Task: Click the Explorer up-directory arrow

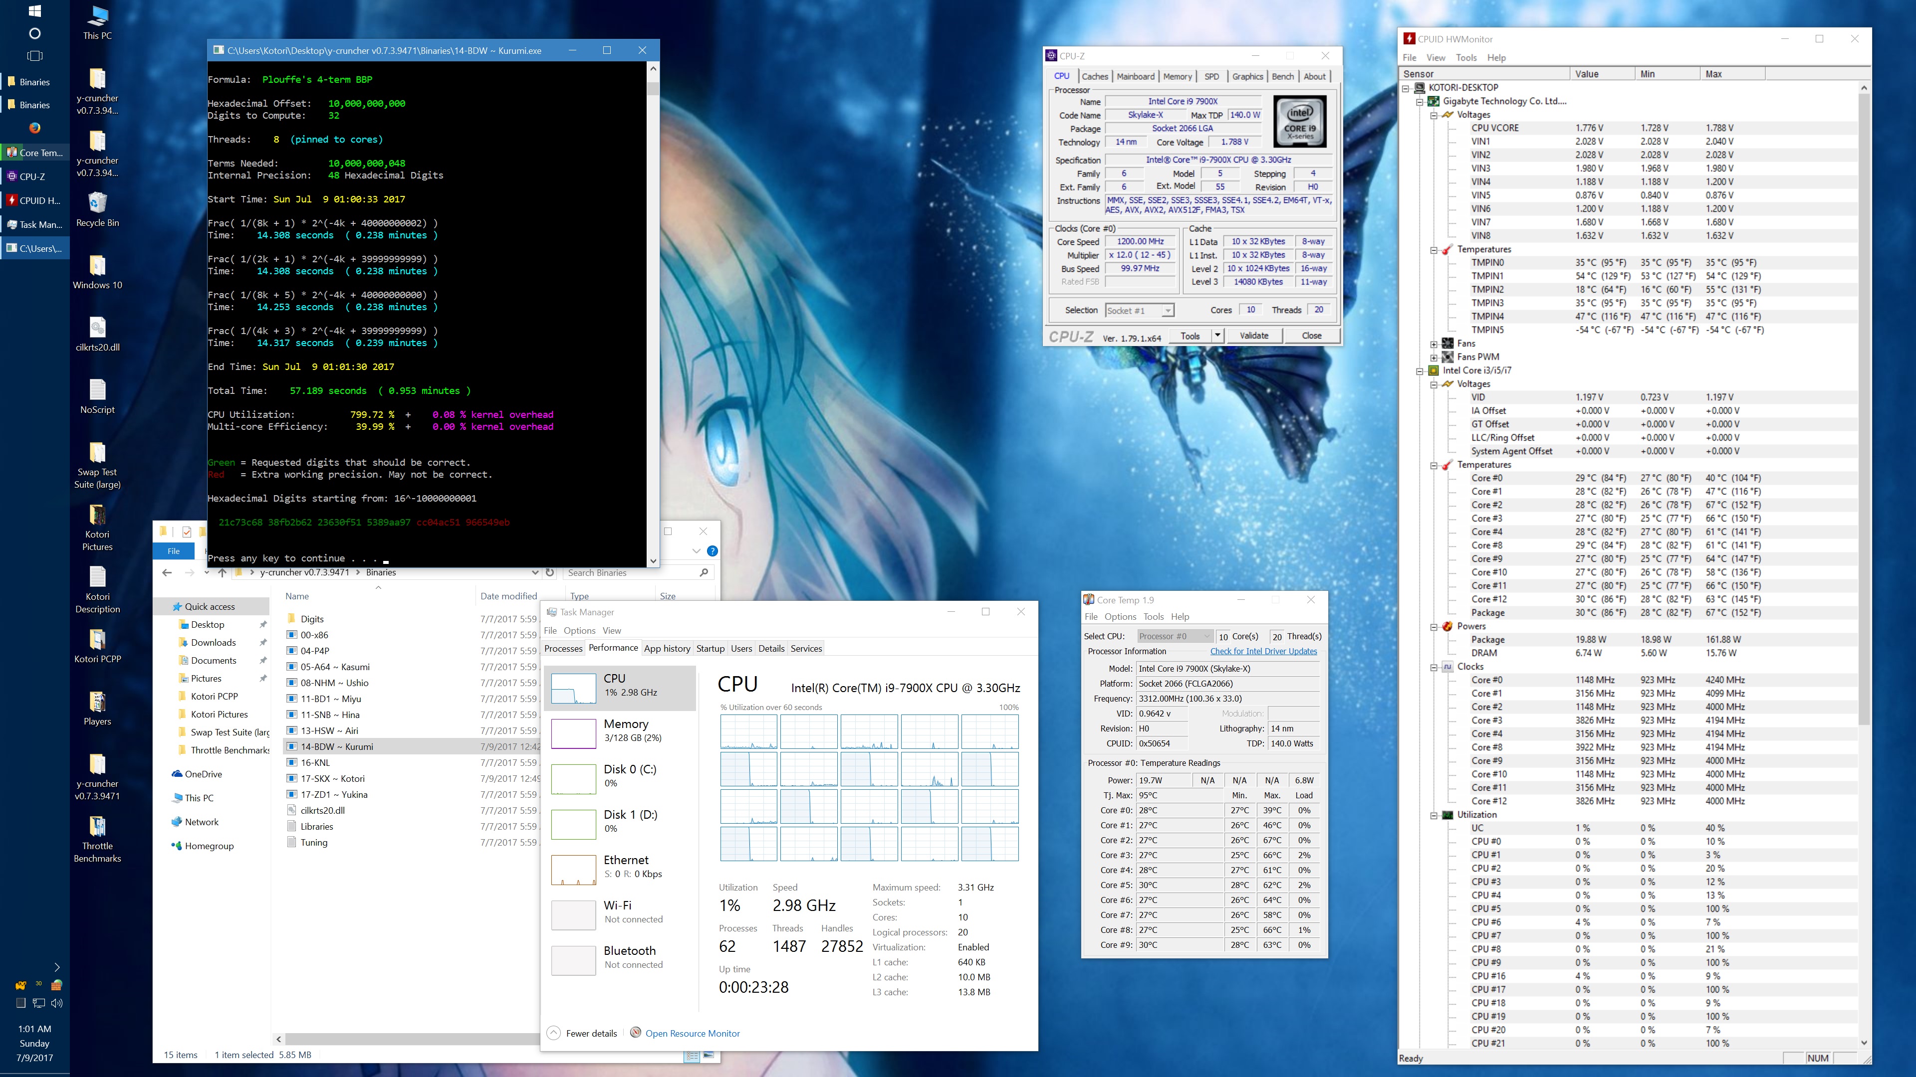Action: 222,572
